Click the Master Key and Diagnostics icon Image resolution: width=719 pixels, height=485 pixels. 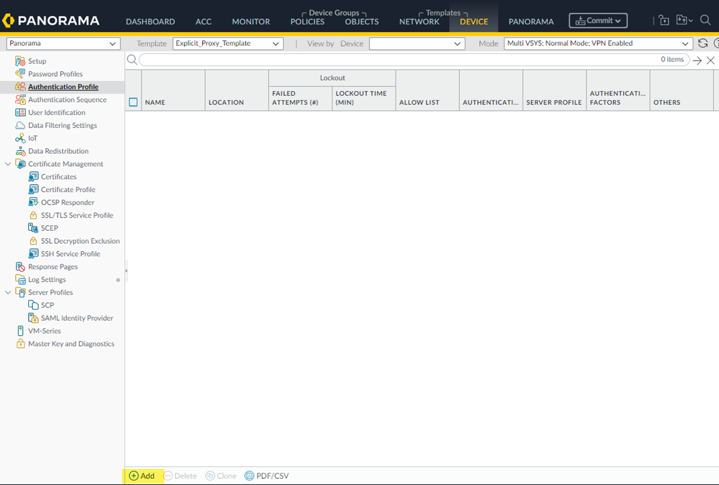tap(20, 344)
